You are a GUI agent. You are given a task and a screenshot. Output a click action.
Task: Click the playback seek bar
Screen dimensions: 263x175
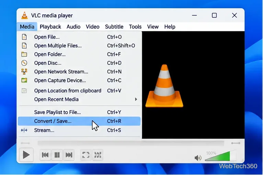coord(131,143)
